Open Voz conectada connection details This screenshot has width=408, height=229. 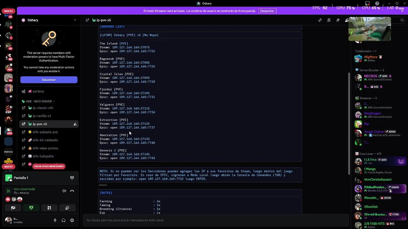pyautogui.click(x=24, y=189)
